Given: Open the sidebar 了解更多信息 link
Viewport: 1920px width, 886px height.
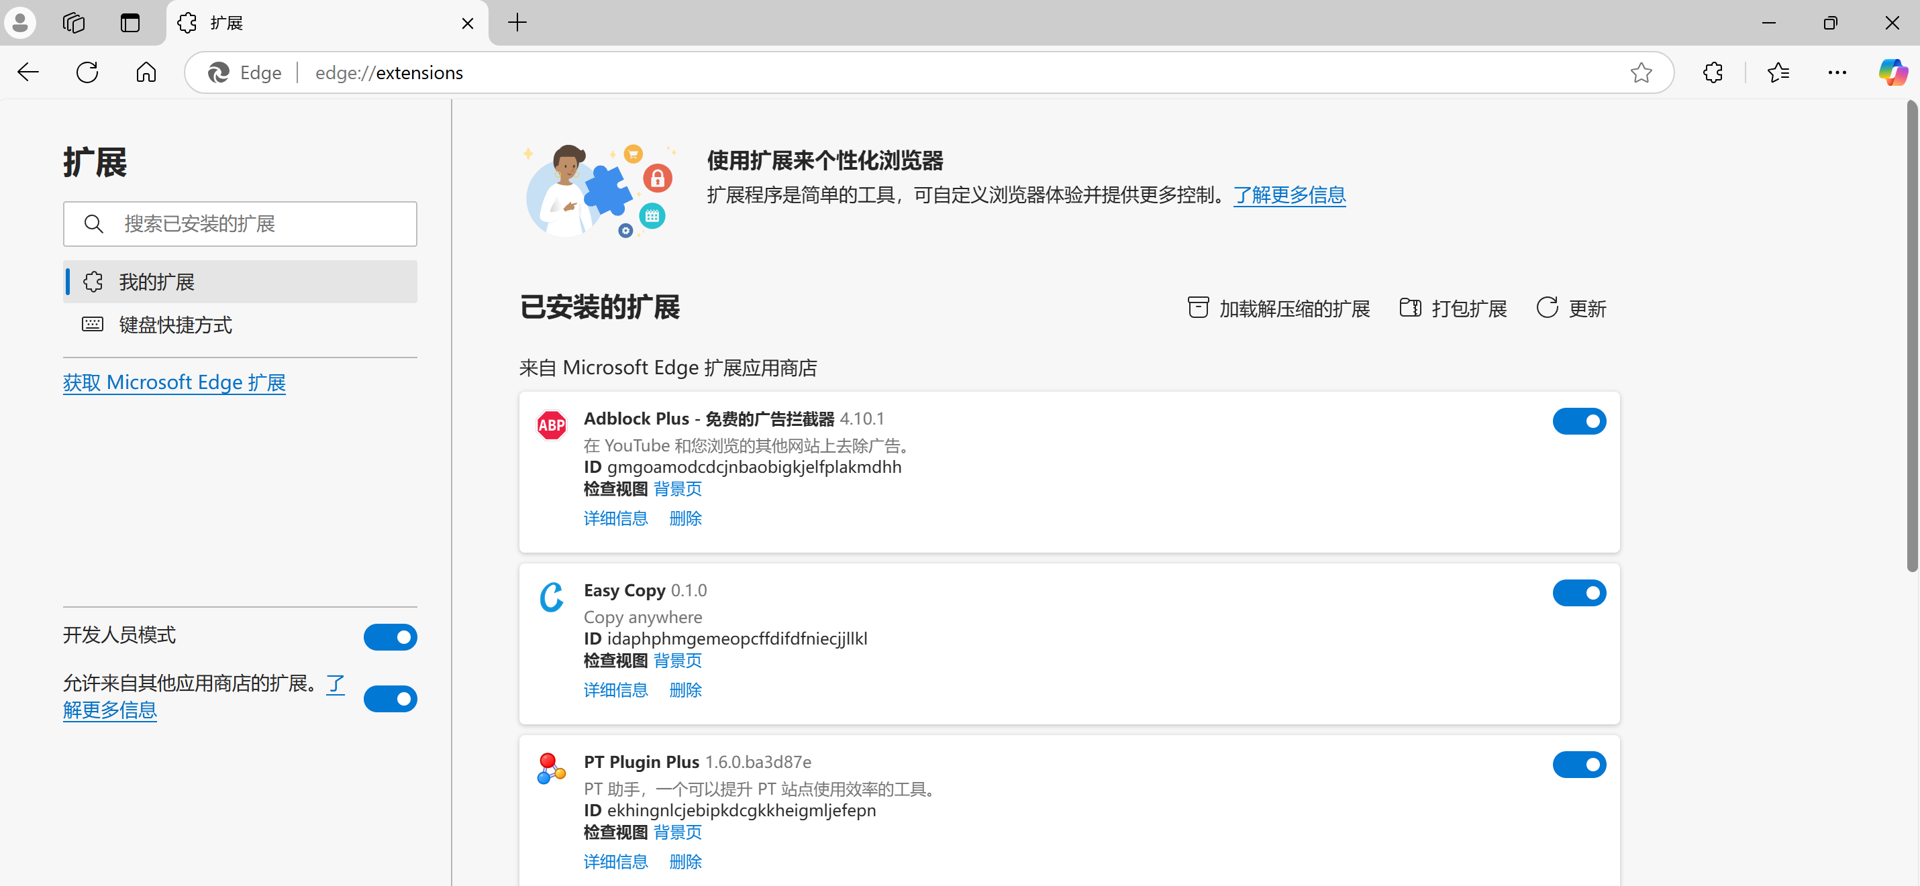Looking at the screenshot, I should pyautogui.click(x=109, y=710).
